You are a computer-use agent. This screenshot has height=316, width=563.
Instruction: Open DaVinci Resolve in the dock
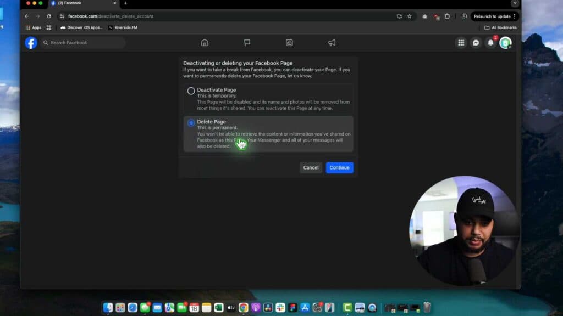click(x=268, y=307)
